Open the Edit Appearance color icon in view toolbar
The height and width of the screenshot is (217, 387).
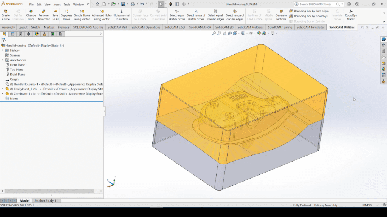click(x=259, y=33)
